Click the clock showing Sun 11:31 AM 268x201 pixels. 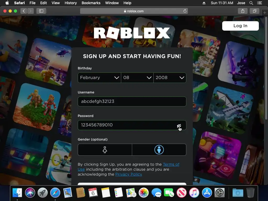(x=222, y=3)
